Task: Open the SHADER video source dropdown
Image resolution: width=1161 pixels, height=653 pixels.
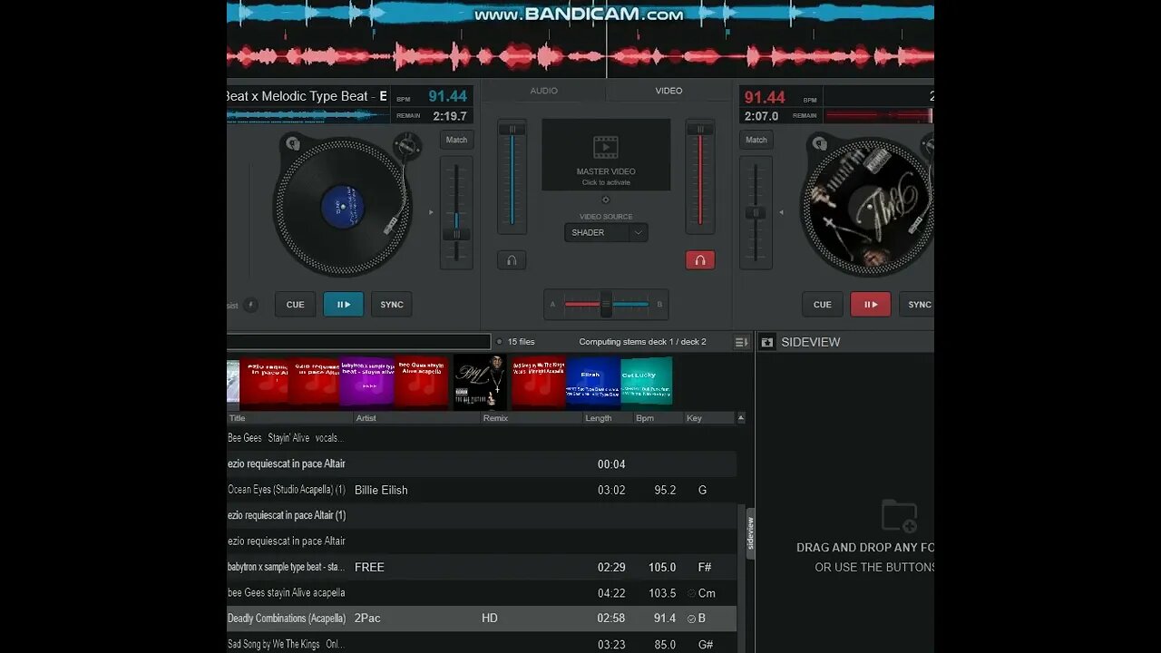Action: [606, 233]
